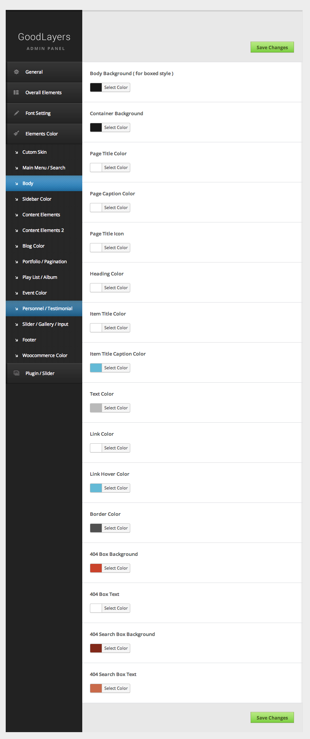The width and height of the screenshot is (310, 739).
Task: Click the gear icon beside General
Action: pos(16,72)
